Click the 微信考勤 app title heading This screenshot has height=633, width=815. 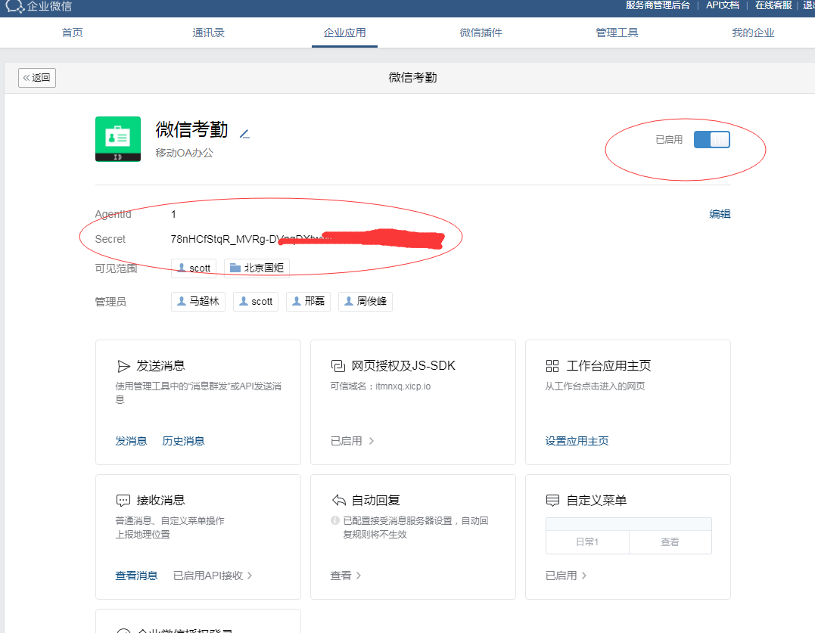click(x=191, y=129)
